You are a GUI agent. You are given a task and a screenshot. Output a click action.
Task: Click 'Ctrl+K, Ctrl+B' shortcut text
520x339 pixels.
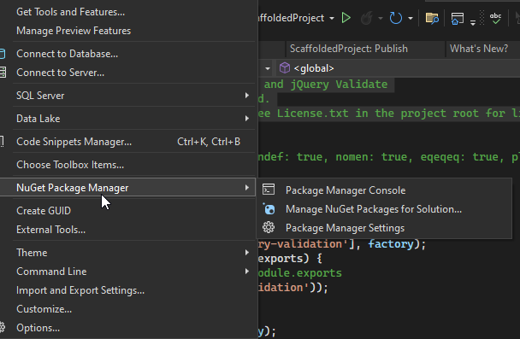pos(209,142)
